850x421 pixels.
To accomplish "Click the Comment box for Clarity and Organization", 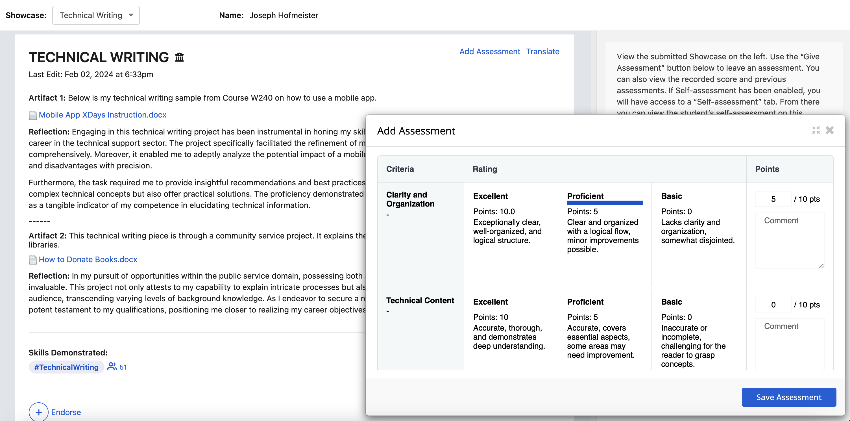I will (790, 241).
